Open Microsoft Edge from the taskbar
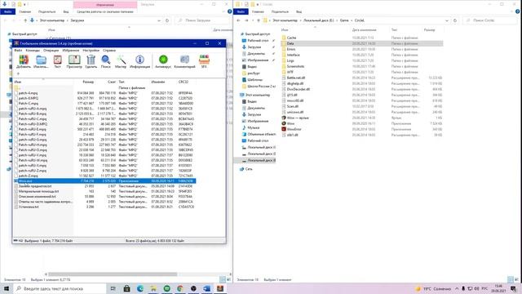The width and height of the screenshot is (522, 294). [140, 288]
